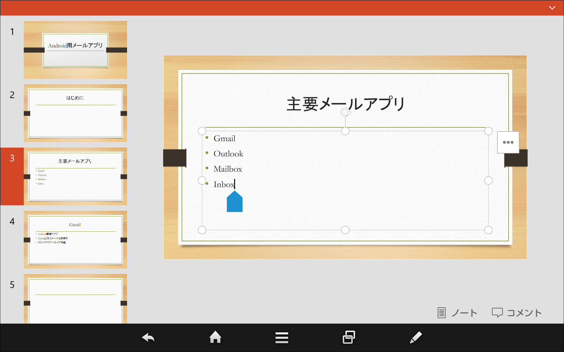564x352 pixels.
Task: Place cursor in the Outlook bullet line
Action: click(229, 153)
